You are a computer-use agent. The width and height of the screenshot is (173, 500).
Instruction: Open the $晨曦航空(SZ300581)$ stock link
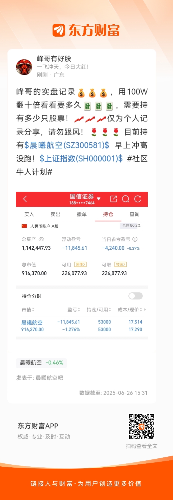[x=67, y=145]
